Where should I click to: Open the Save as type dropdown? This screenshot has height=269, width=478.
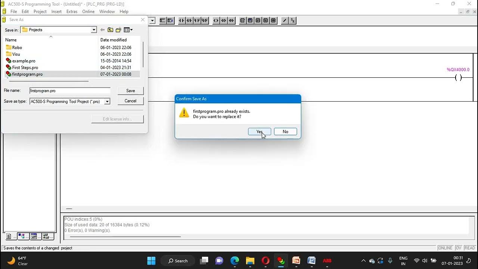107,102
